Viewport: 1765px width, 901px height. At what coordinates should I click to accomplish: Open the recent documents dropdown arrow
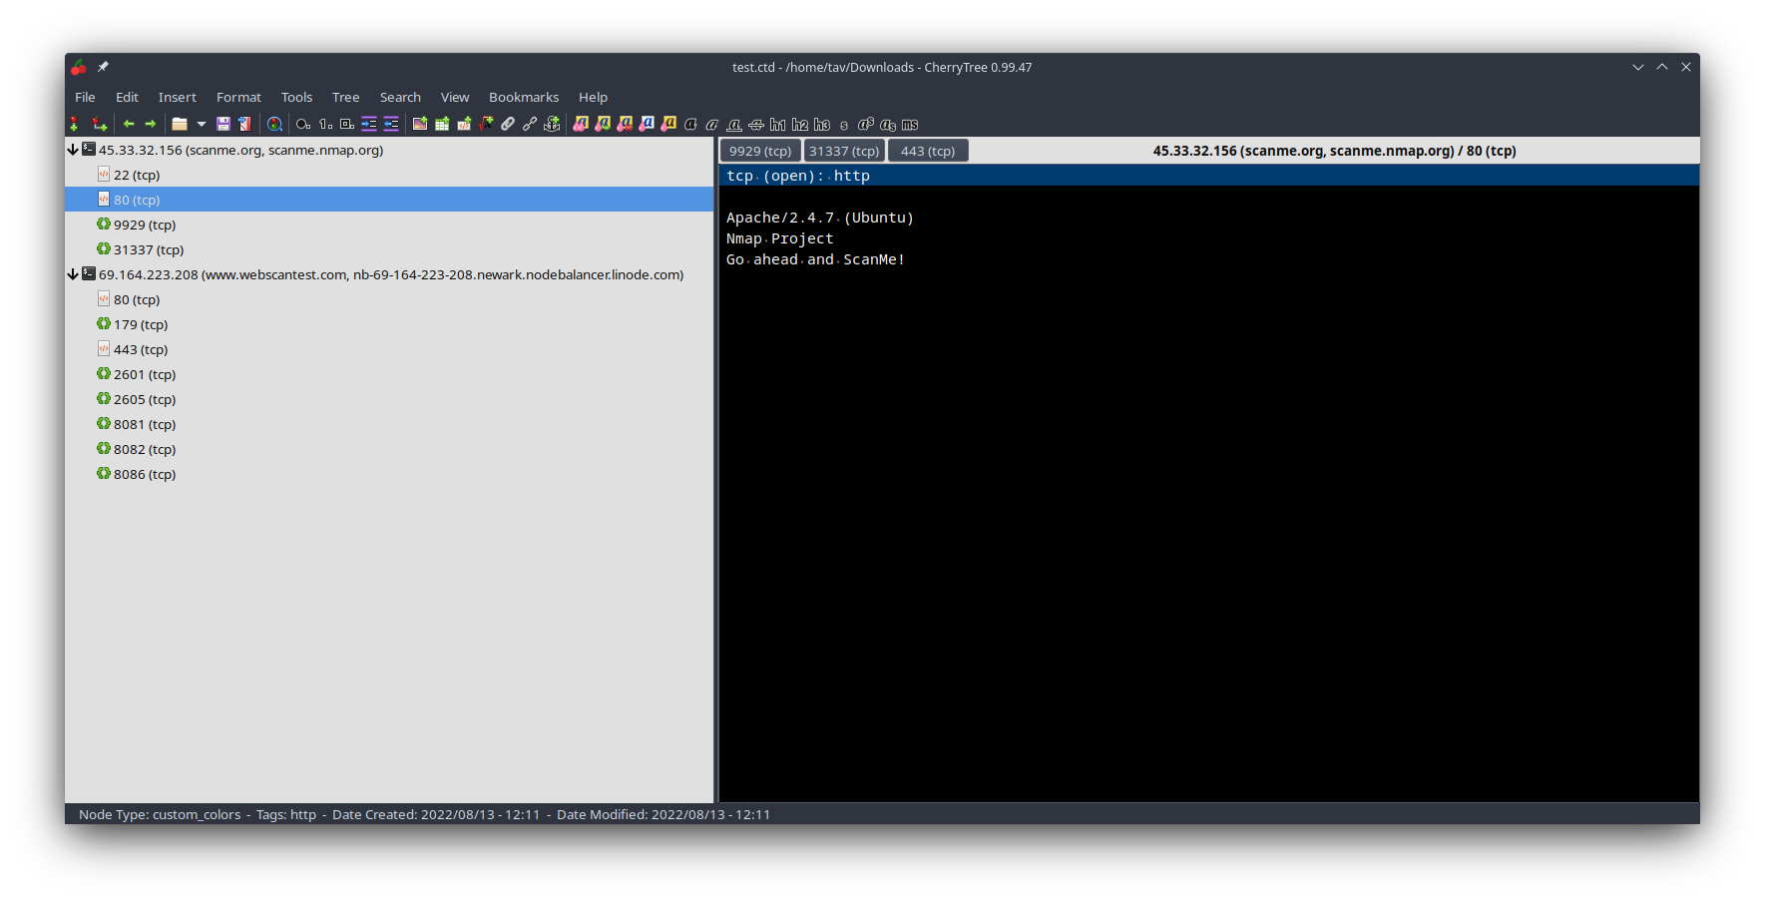[x=202, y=124]
